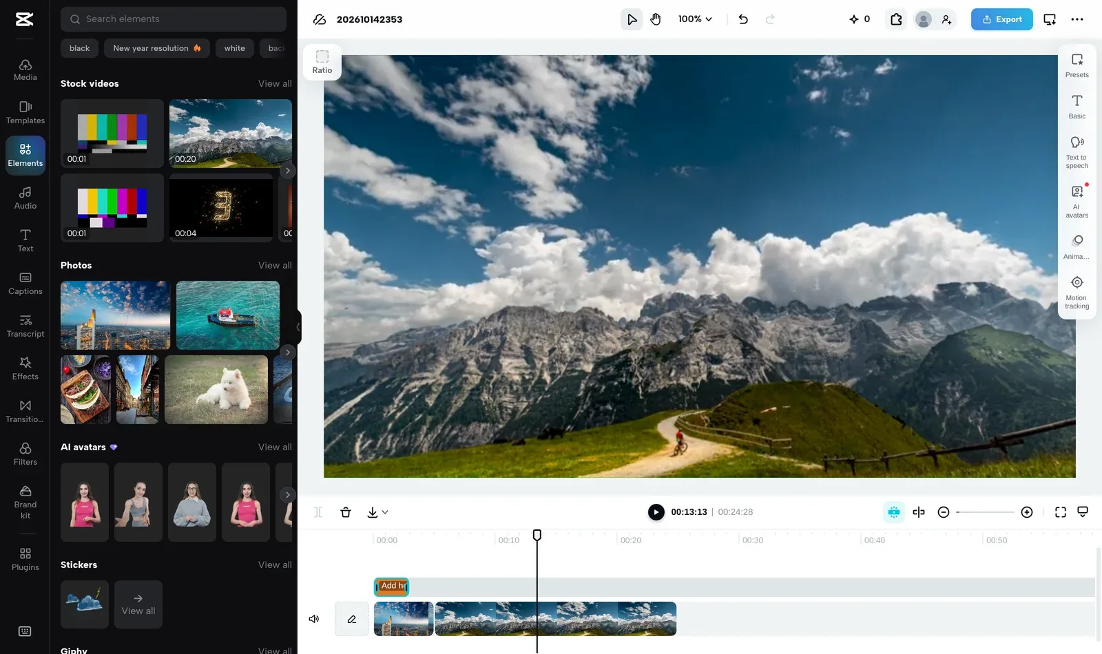Open keyboard shortcuts icon in sidebar
Image resolution: width=1102 pixels, height=654 pixels.
tap(25, 631)
